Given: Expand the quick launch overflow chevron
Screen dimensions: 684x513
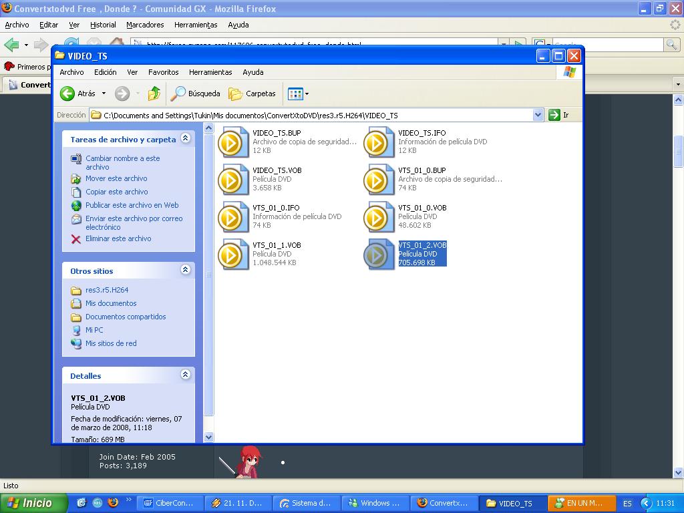Looking at the screenshot, I should 129,500.
